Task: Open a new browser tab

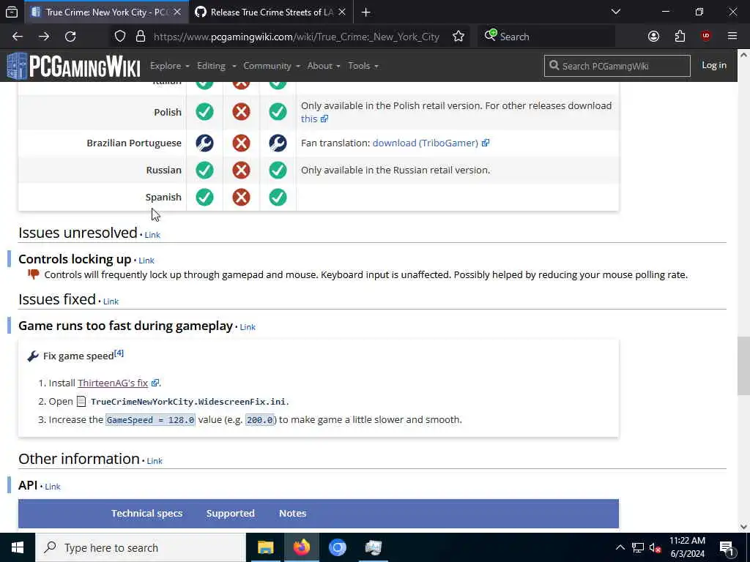Action: 366,12
